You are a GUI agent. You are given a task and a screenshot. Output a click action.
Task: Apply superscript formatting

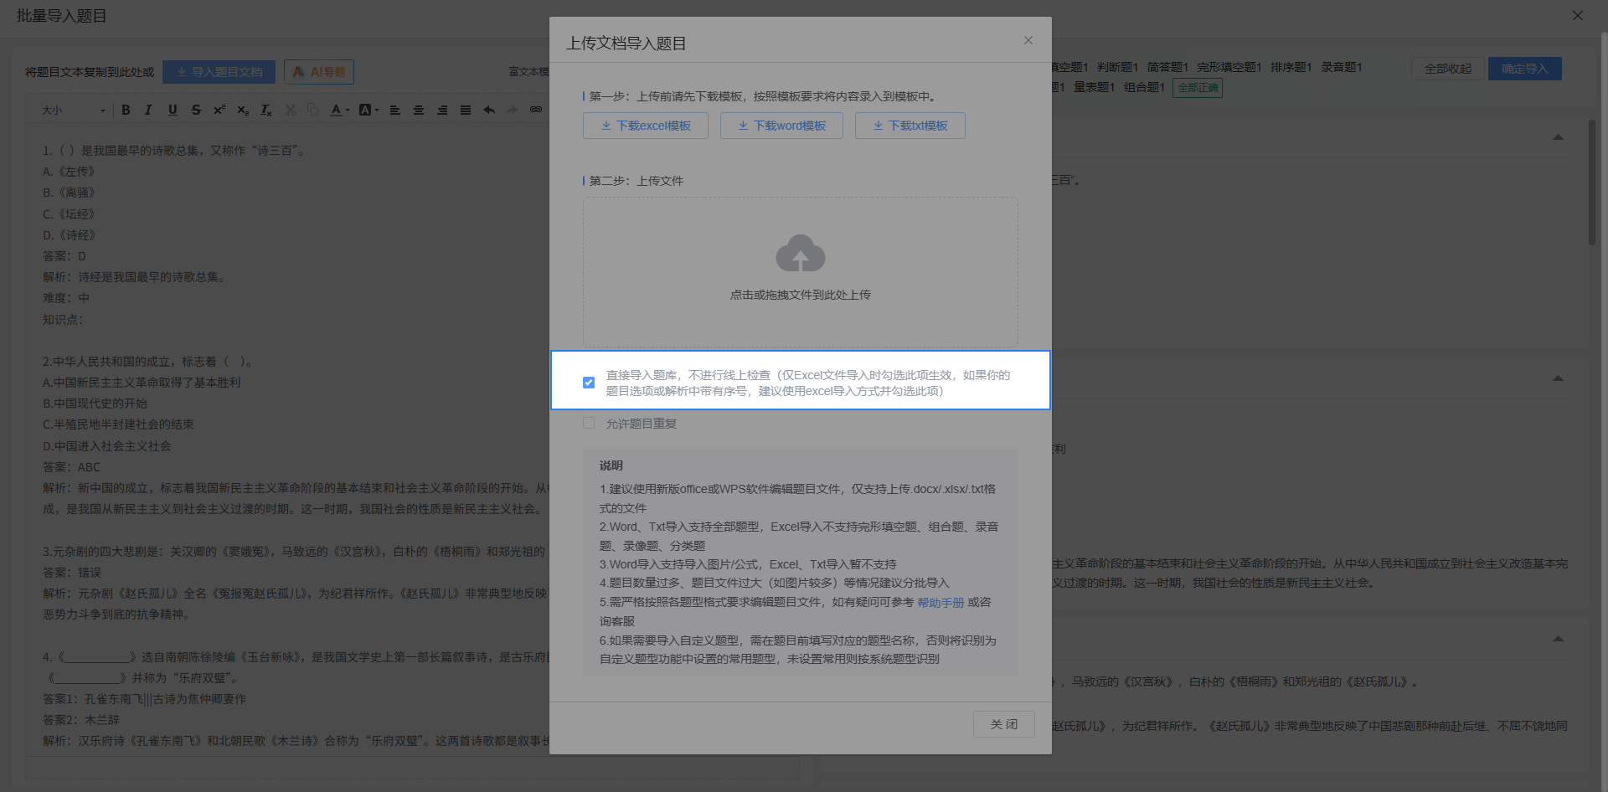tap(219, 110)
